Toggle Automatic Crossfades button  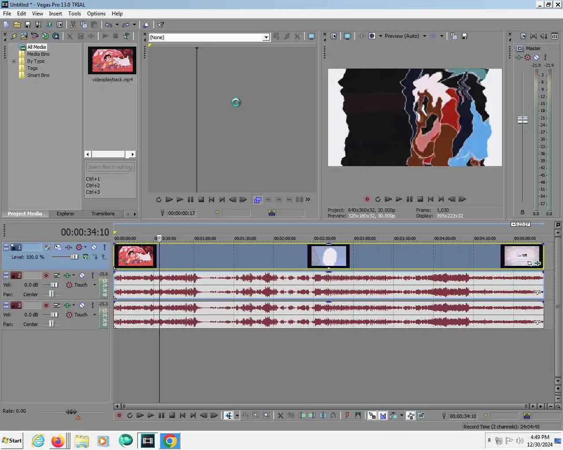(x=383, y=415)
